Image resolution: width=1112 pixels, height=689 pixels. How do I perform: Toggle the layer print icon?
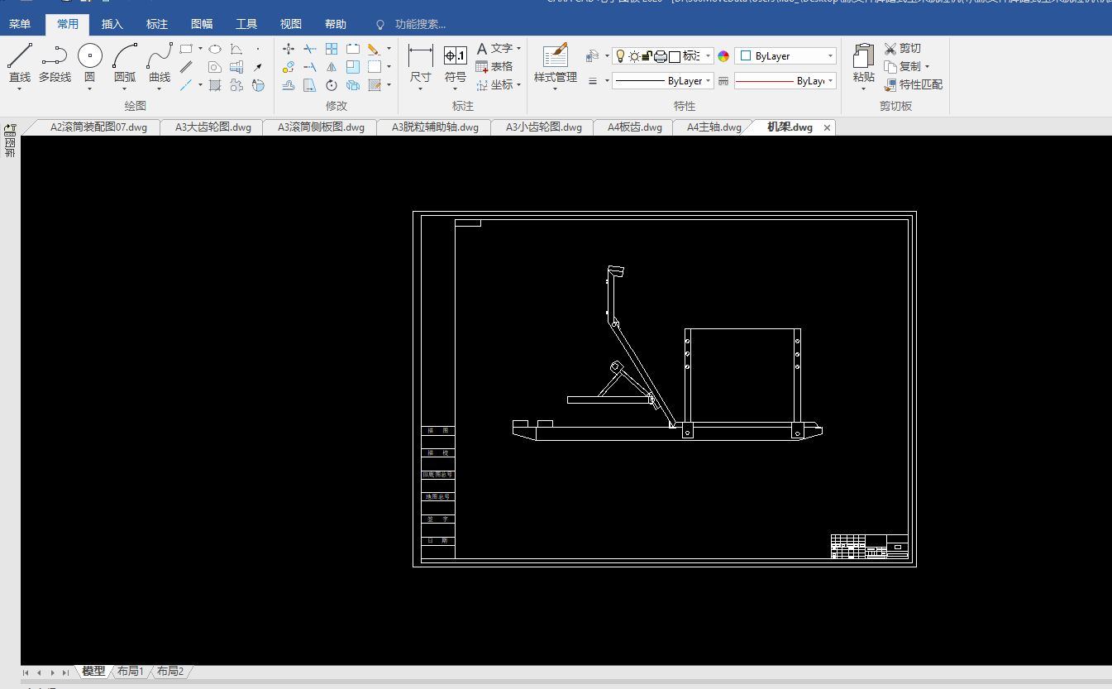pyautogui.click(x=661, y=56)
